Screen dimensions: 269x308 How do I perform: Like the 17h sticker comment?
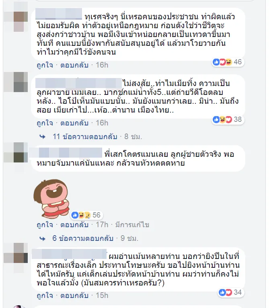pyautogui.click(x=45, y=225)
